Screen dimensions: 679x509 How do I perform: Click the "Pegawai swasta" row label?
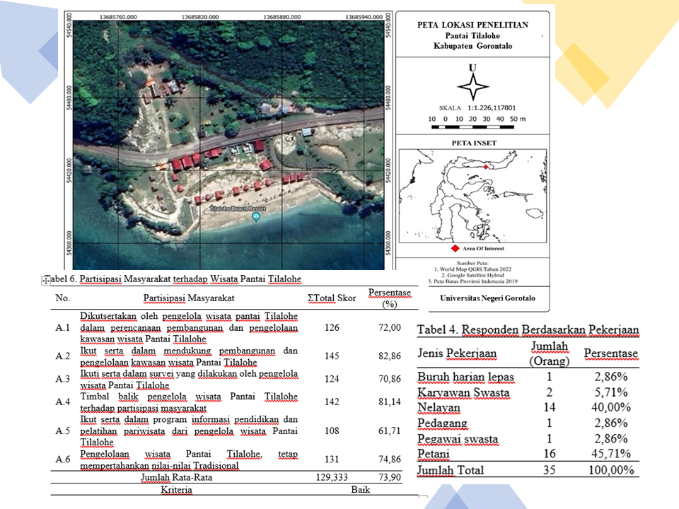click(458, 439)
